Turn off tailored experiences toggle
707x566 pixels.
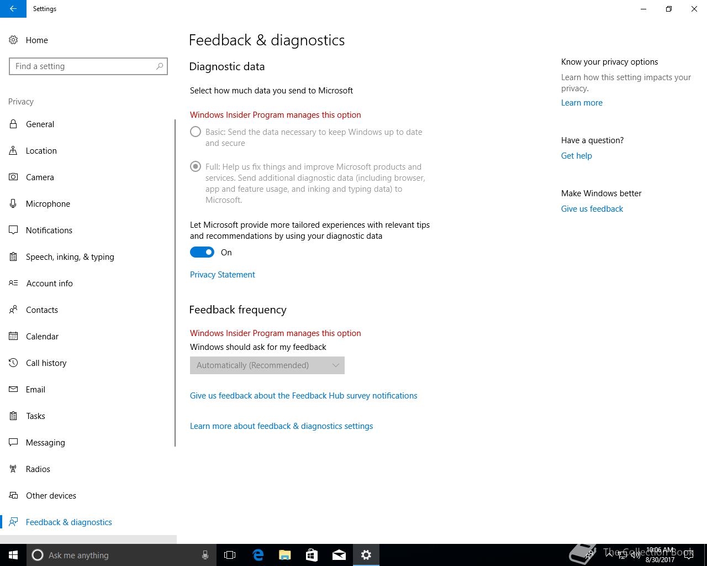[202, 252]
